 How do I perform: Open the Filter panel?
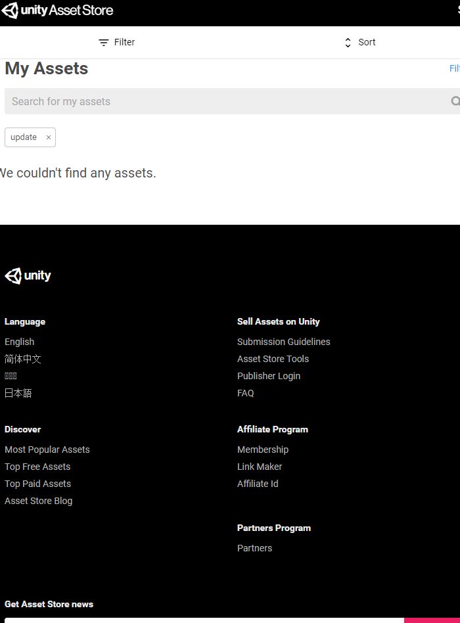click(116, 42)
